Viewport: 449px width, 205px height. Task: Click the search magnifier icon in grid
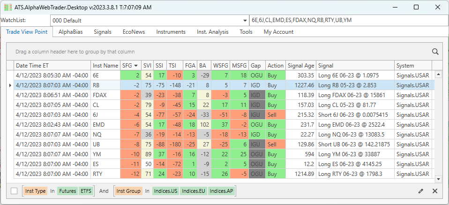point(435,52)
